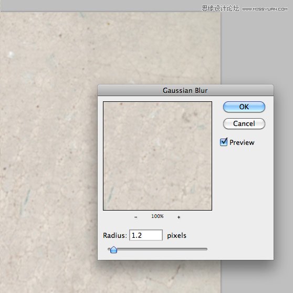
Task: Click the Radius slider handle
Action: click(x=113, y=249)
